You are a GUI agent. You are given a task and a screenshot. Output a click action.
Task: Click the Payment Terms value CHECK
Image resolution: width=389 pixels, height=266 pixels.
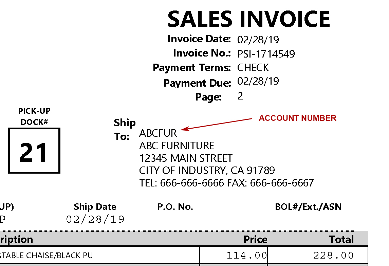click(253, 68)
